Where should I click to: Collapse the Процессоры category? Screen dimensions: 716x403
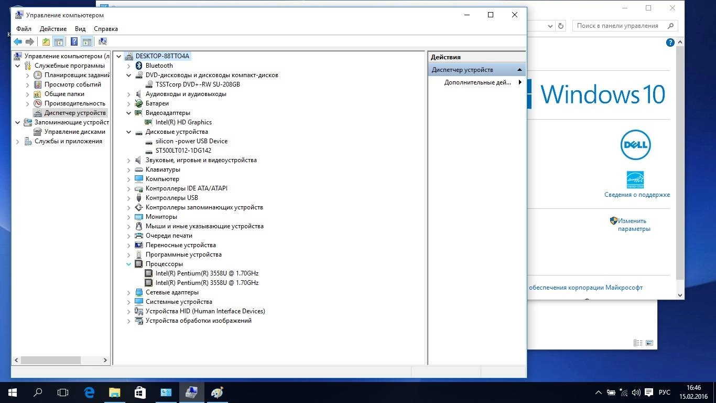coord(129,264)
